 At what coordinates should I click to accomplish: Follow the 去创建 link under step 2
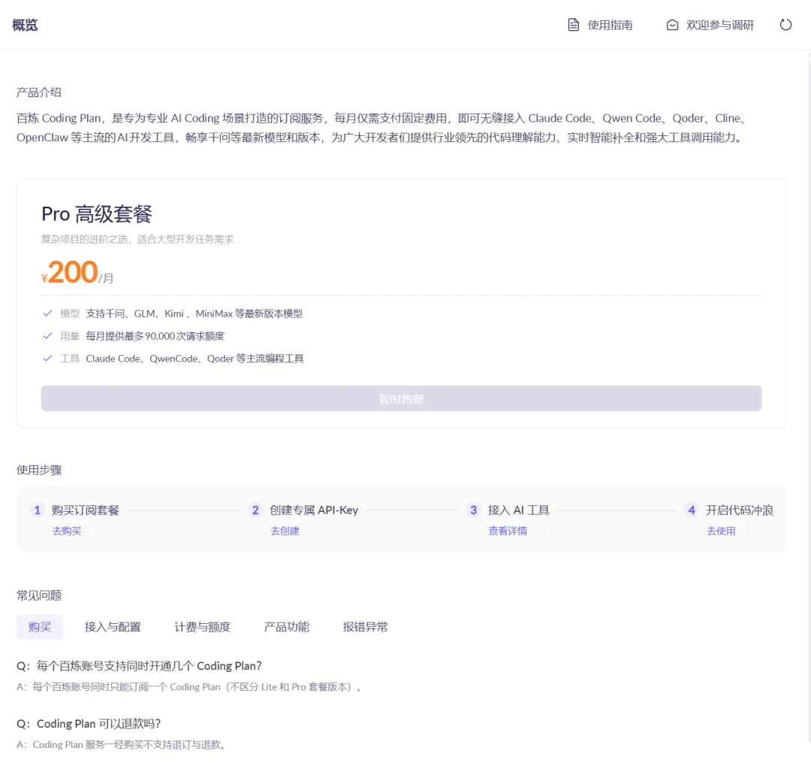coord(285,531)
